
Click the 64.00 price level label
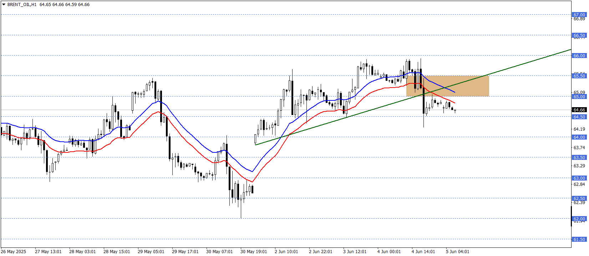pos(579,137)
